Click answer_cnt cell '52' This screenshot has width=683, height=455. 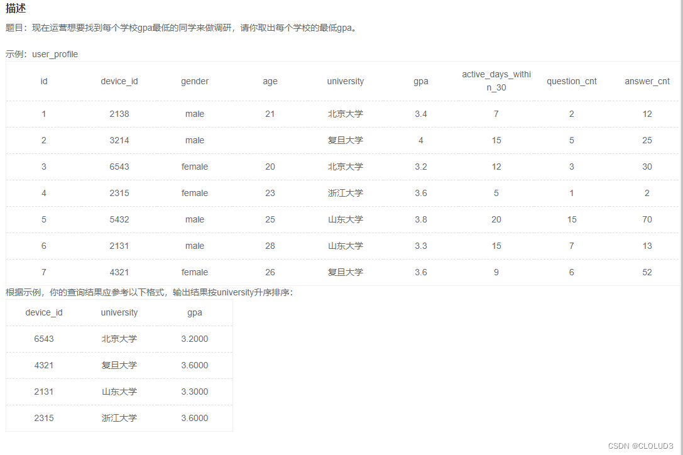[647, 272]
